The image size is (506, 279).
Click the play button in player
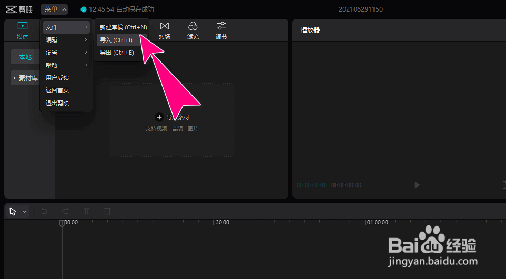(x=417, y=185)
